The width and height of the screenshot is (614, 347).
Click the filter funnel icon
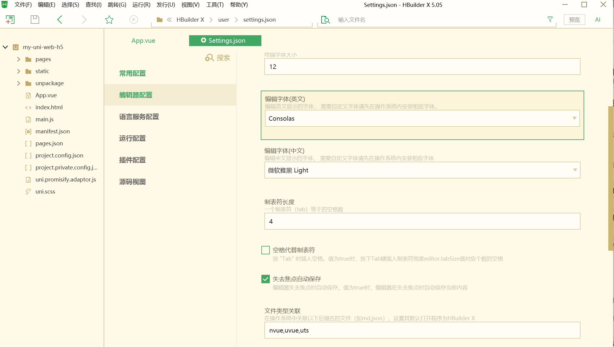click(x=550, y=20)
